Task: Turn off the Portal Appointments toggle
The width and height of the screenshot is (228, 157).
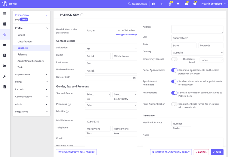Action: point(174,70)
